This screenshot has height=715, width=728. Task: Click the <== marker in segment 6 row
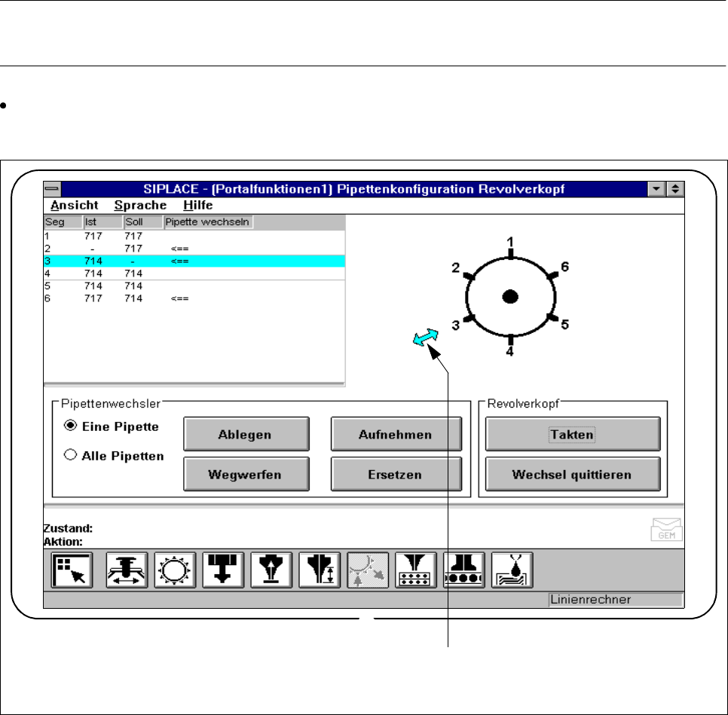(179, 298)
